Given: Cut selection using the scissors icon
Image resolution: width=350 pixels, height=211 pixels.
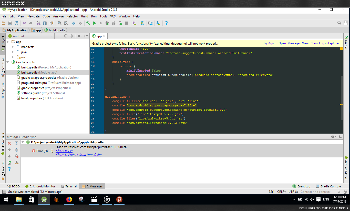Looking at the screenshot, I should click(x=39, y=23).
